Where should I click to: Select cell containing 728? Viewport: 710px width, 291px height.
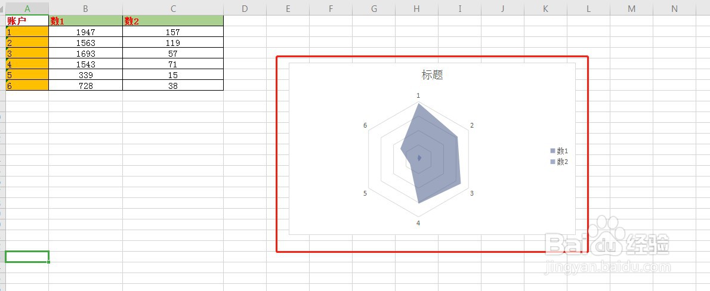(85, 85)
